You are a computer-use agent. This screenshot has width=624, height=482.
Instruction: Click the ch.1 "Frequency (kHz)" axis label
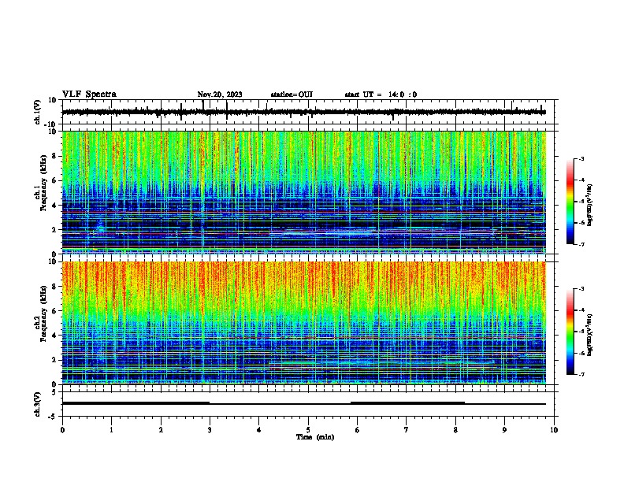(x=43, y=183)
